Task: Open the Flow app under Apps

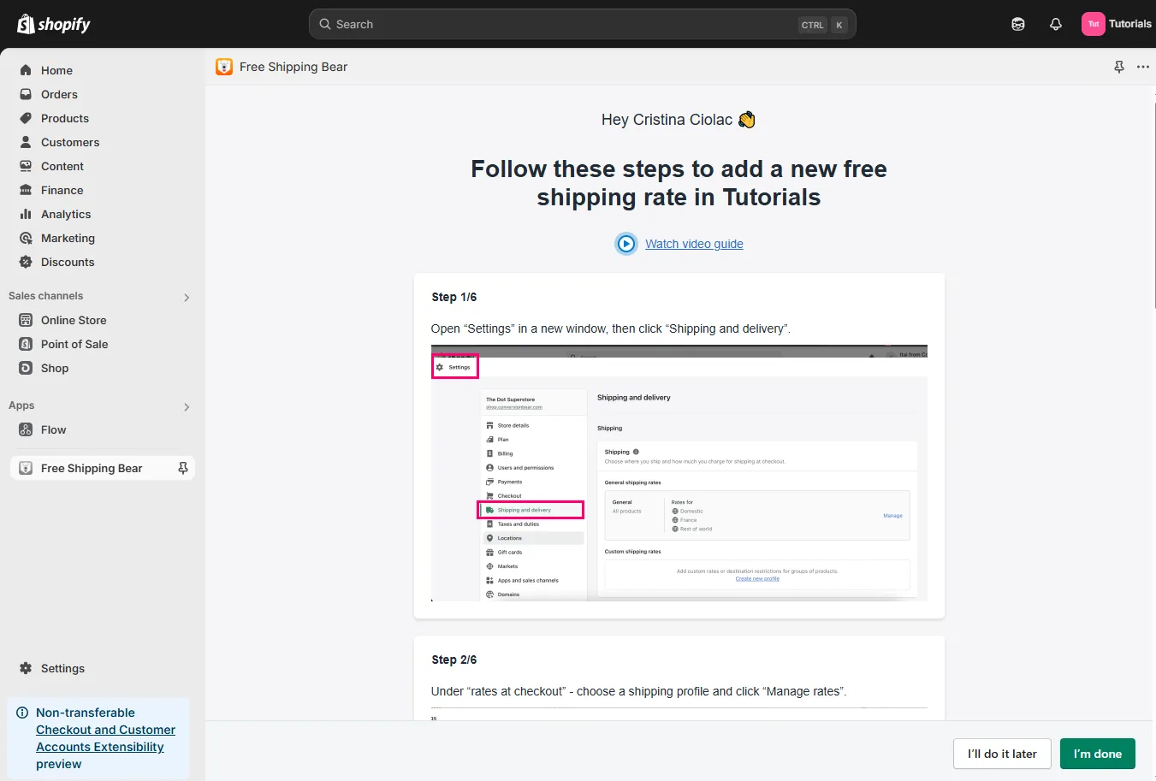Action: [55, 429]
